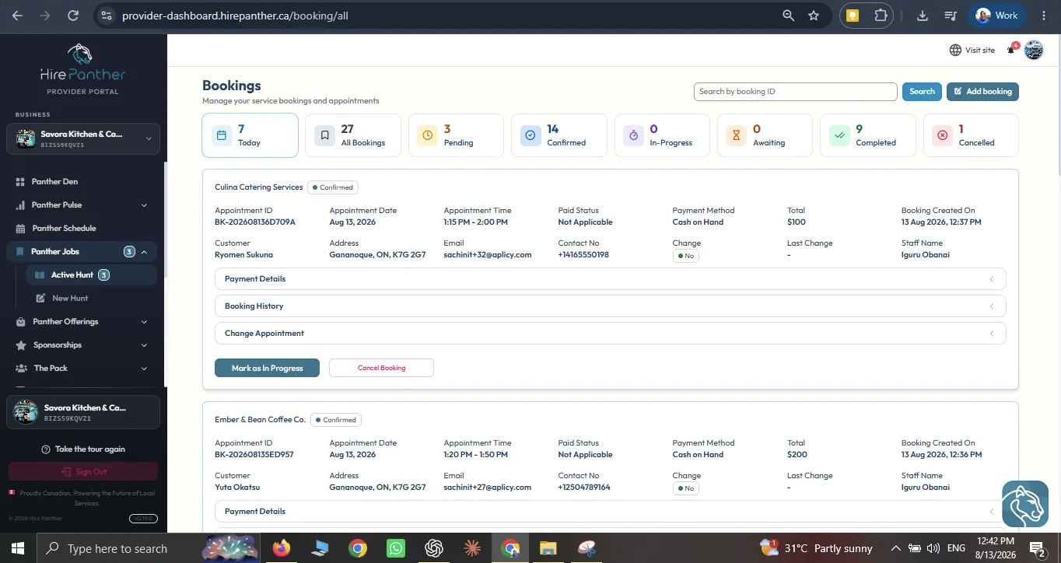
Task: Select the Pending bookings tab
Action: tap(456, 135)
